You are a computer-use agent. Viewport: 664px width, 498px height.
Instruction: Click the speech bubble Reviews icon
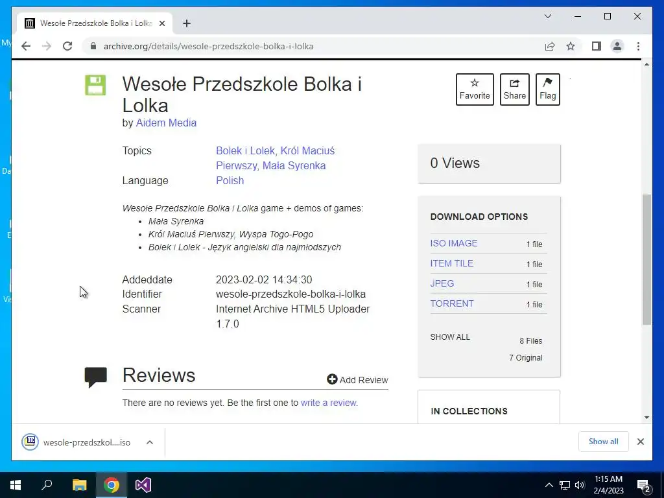click(x=96, y=377)
